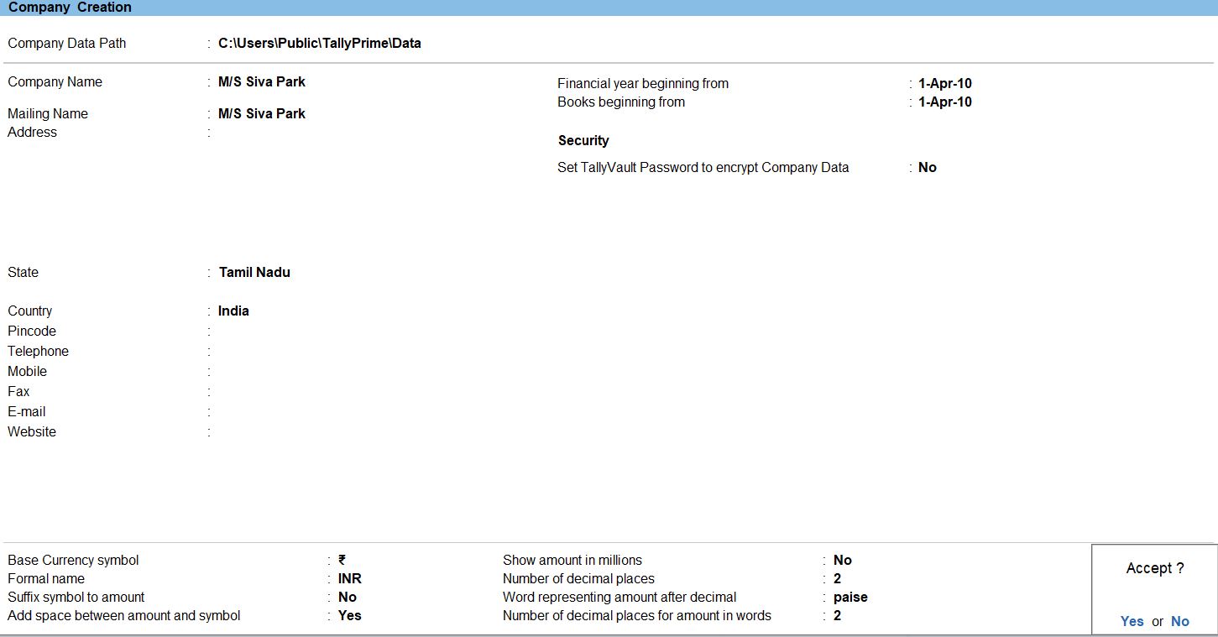Image resolution: width=1218 pixels, height=637 pixels.
Task: Click the rupee Base Currency symbol
Action: coord(342,561)
